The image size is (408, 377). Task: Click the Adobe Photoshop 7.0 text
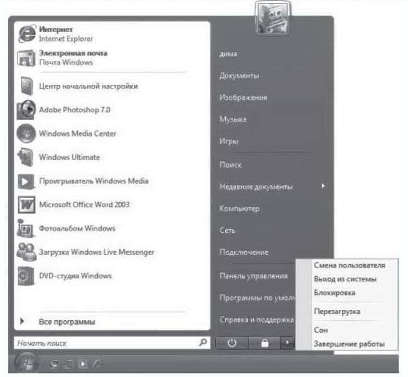click(x=75, y=110)
